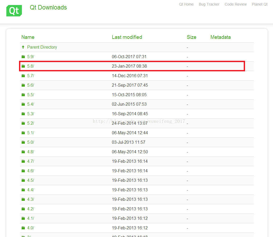
Task: Click the Parent Directory up-arrow icon
Action: [23, 47]
